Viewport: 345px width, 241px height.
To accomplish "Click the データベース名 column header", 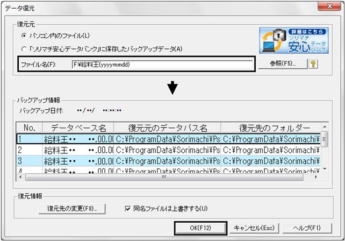I will (78, 128).
